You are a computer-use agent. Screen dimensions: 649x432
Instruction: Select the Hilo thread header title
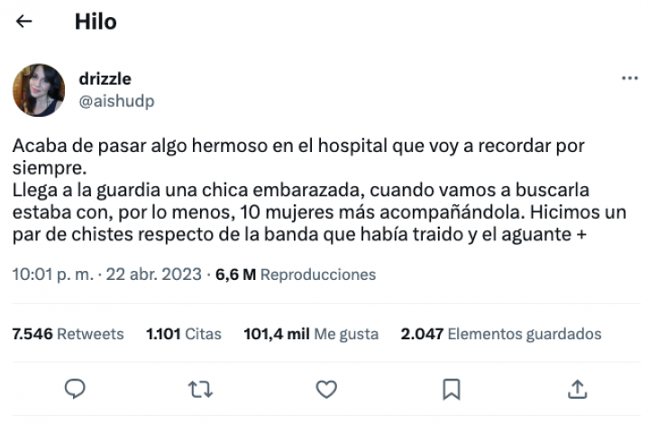tap(96, 22)
